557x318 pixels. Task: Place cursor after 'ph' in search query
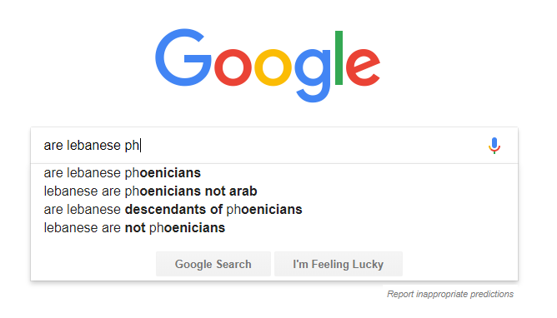click(140, 146)
